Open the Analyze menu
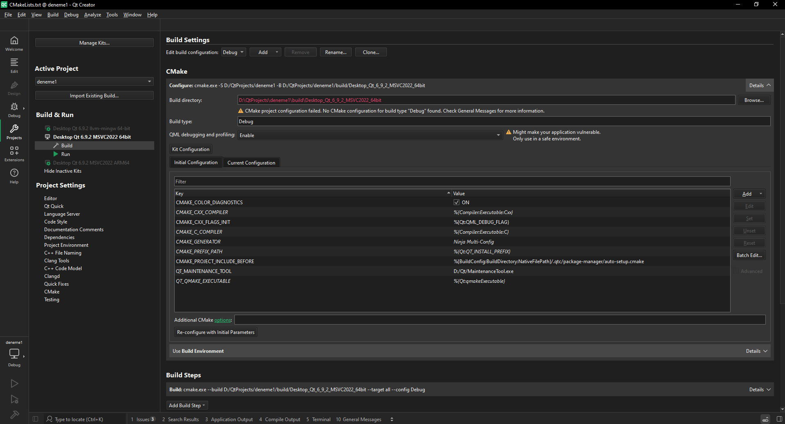Screen dimensions: 785x424 (x=92, y=15)
